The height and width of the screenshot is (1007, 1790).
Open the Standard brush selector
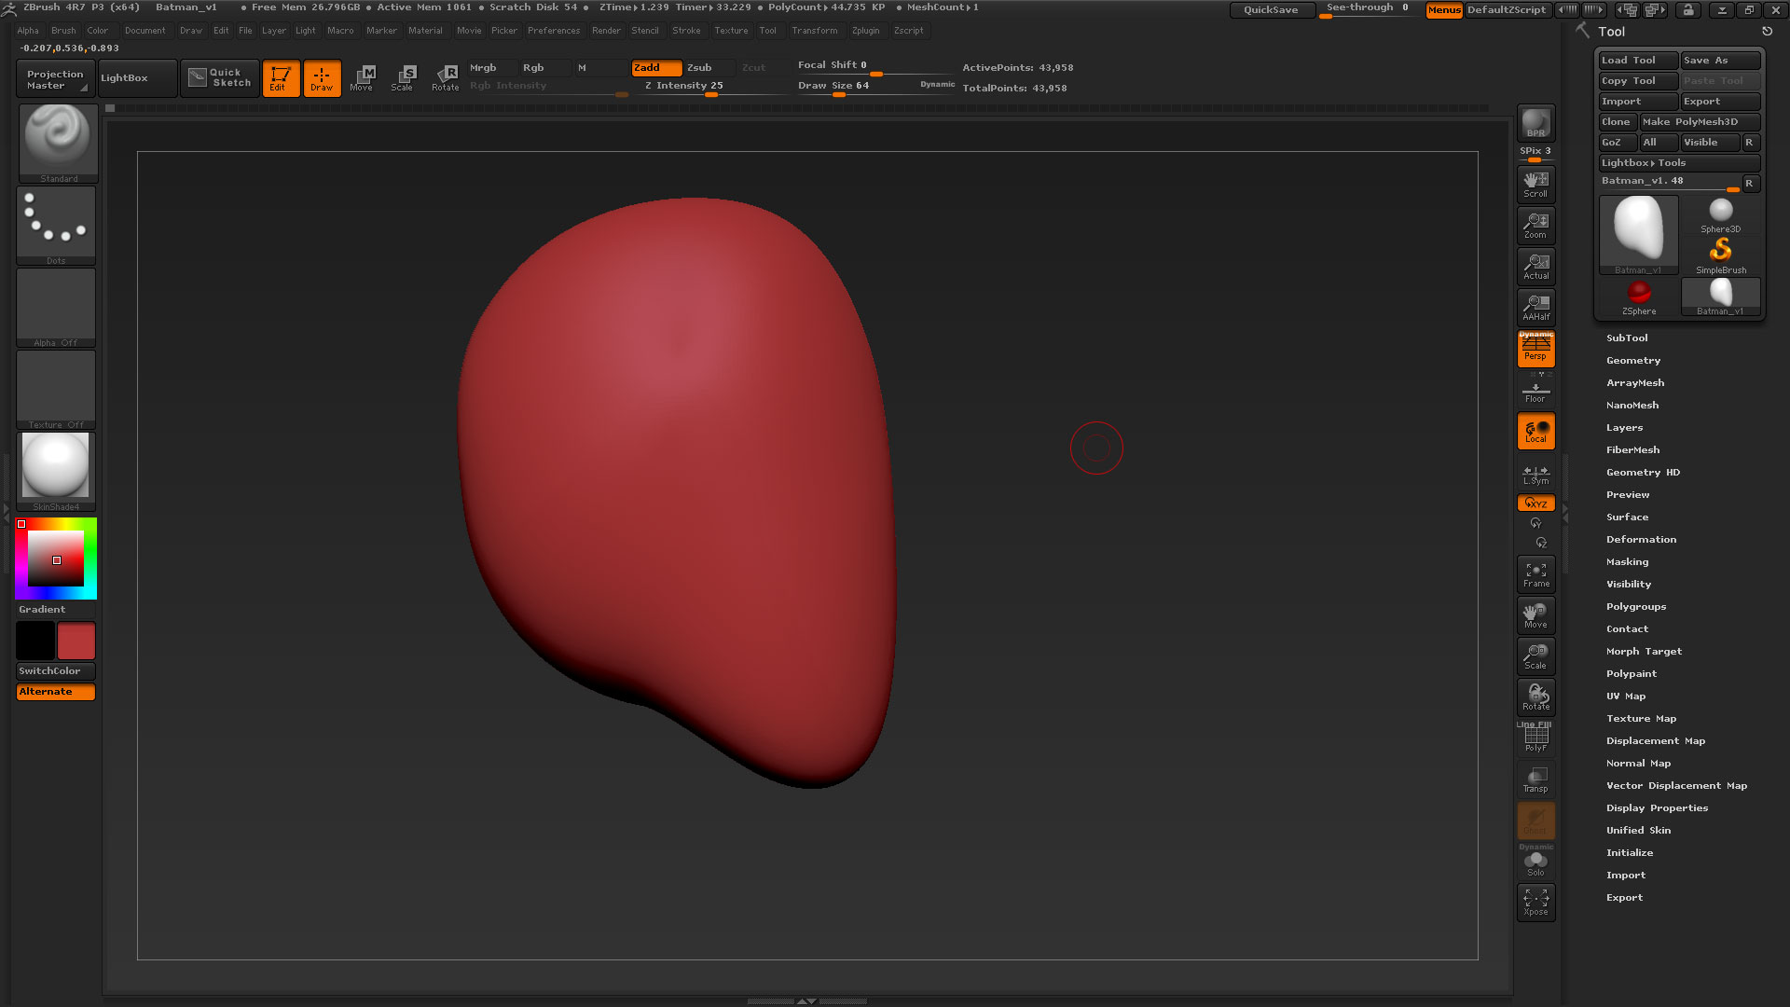point(58,143)
